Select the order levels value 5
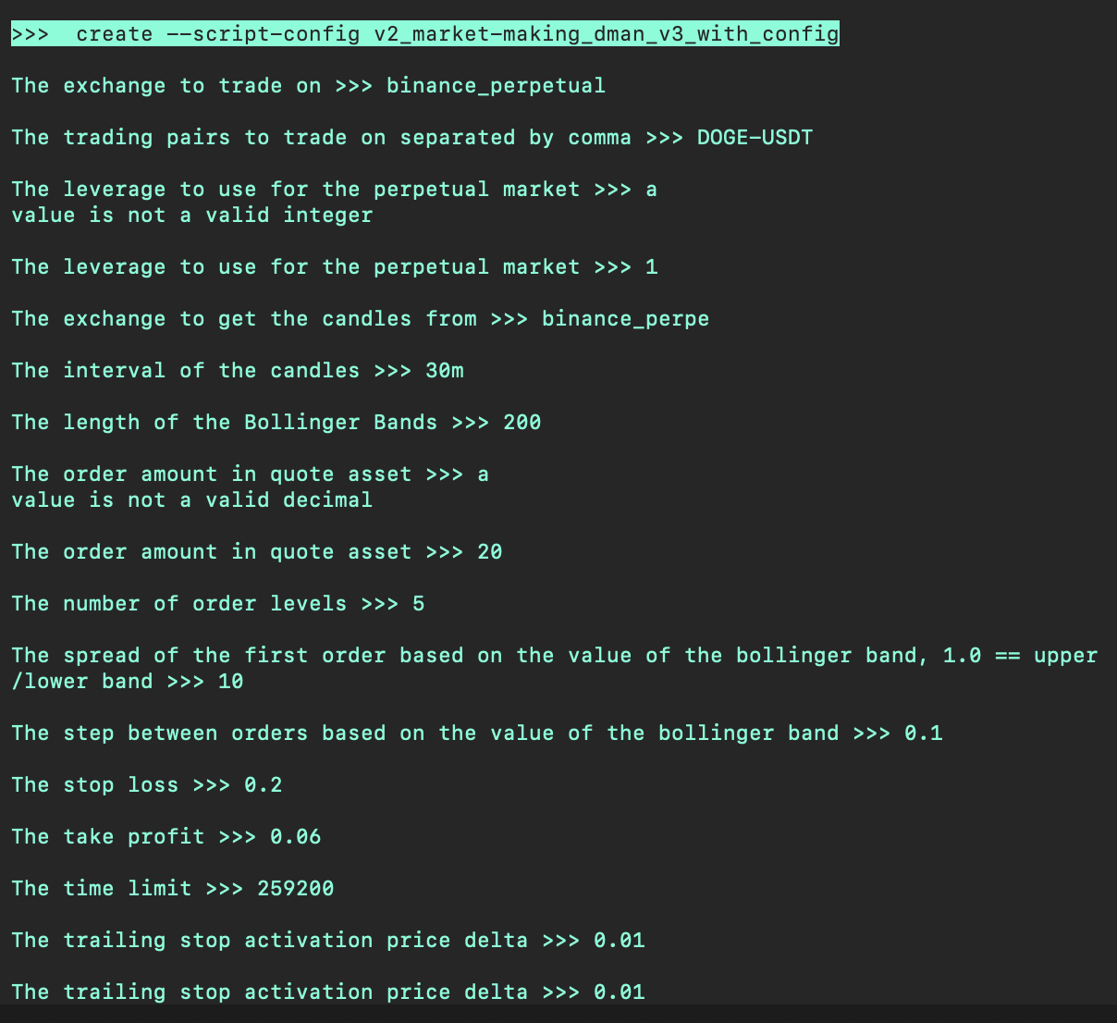Image resolution: width=1117 pixels, height=1023 pixels. point(419,604)
